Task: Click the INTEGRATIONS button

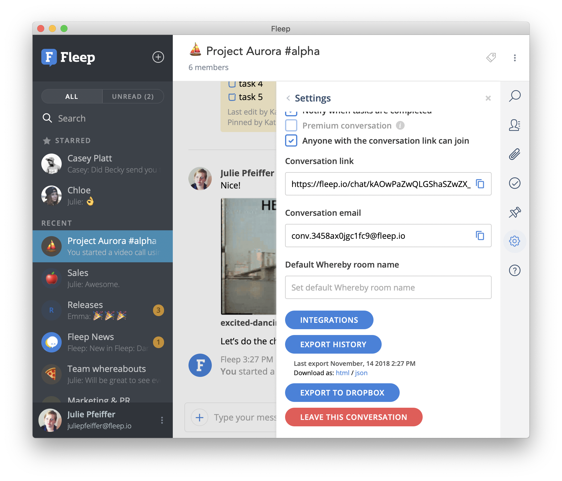Action: click(x=329, y=320)
